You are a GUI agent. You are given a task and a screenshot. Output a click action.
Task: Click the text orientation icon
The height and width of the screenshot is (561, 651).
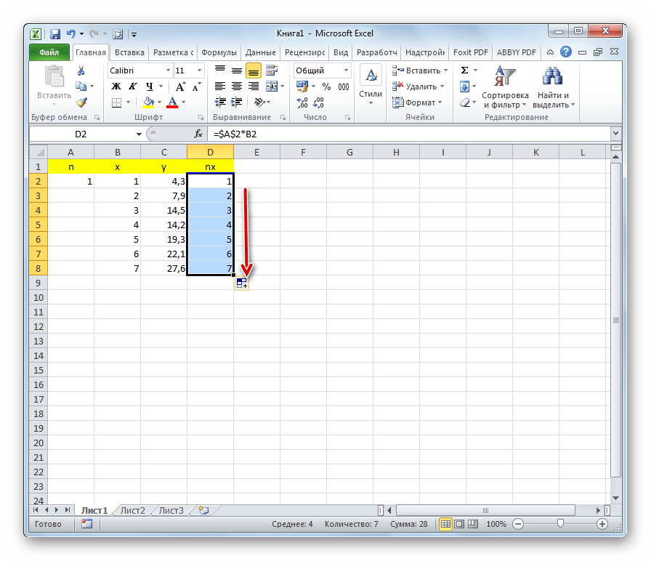[x=259, y=102]
